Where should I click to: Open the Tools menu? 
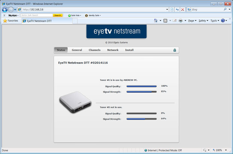tap(215, 21)
